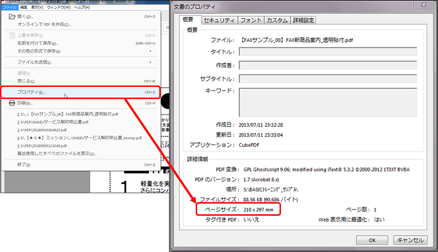Switch to the カスタム tab
Image resolution: width=438 pixels, height=252 pixels.
click(x=277, y=21)
